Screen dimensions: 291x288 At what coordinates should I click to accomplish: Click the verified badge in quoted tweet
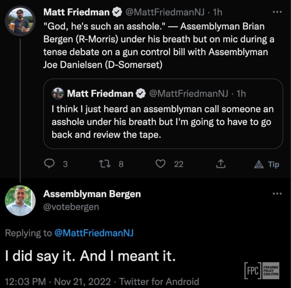coord(141,94)
